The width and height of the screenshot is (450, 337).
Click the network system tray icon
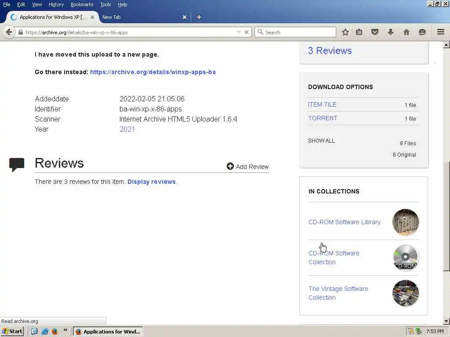[419, 331]
